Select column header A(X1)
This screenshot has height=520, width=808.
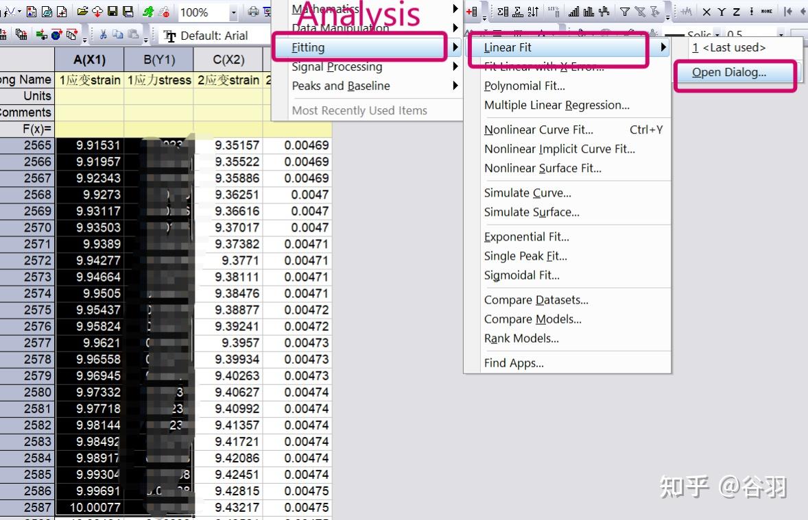coord(89,60)
